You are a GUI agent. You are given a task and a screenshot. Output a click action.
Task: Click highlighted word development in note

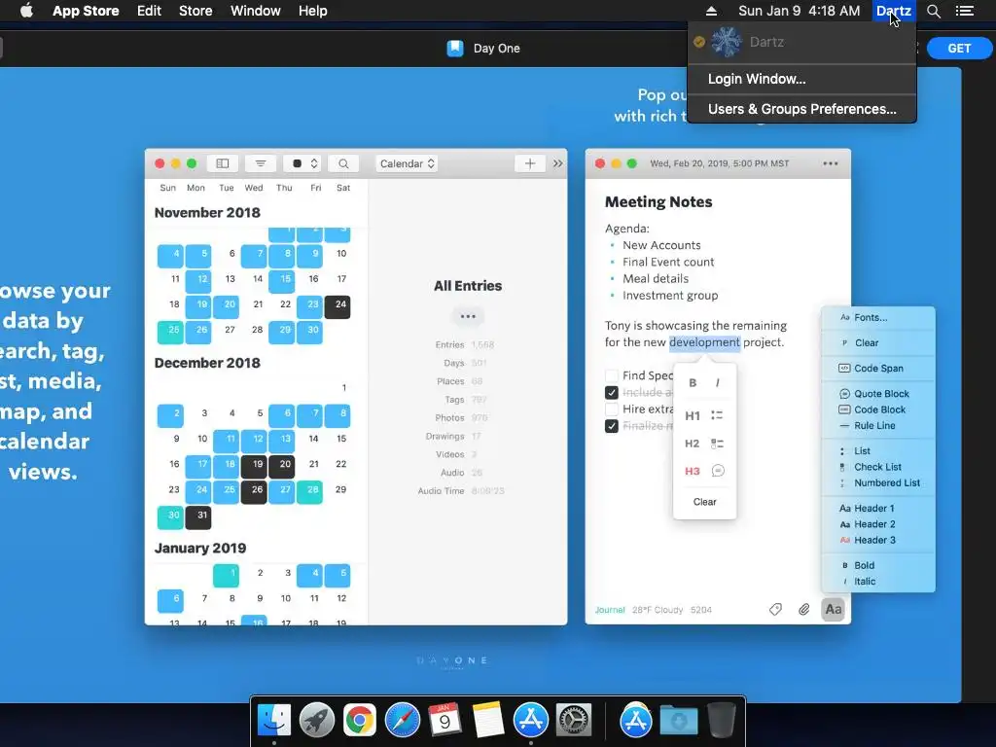(704, 342)
